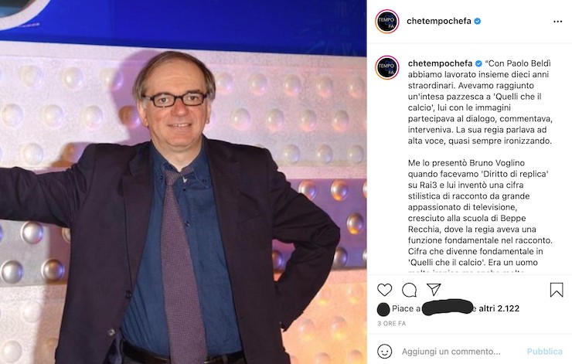
Task: Like the post with heart icon
Action: pos(384,290)
